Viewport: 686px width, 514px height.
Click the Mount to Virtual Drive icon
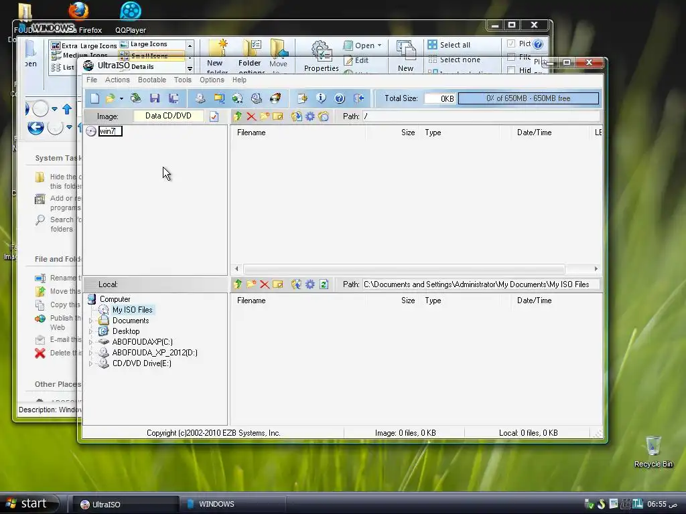[x=257, y=98]
